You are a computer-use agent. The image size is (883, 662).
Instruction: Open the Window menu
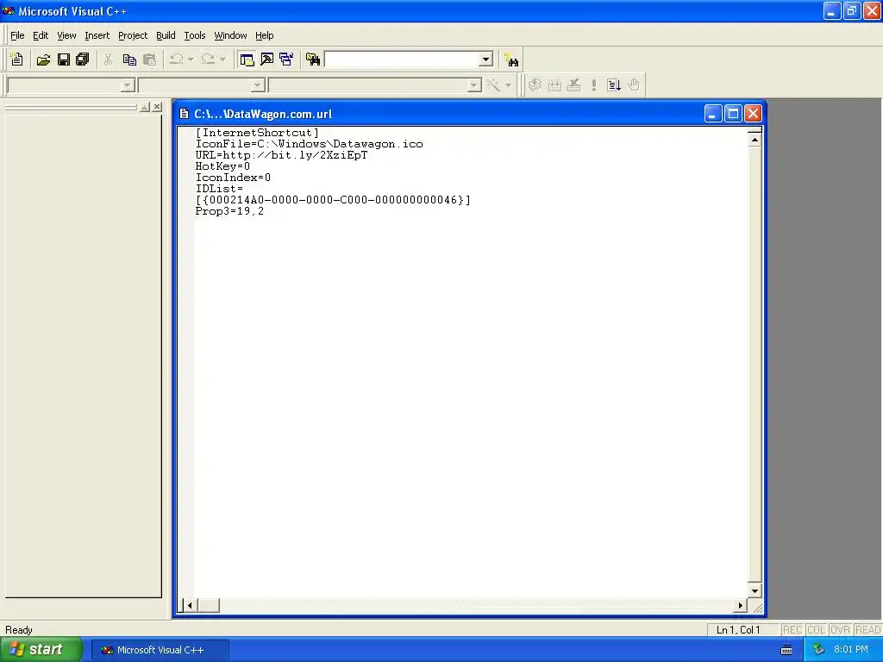(x=230, y=35)
